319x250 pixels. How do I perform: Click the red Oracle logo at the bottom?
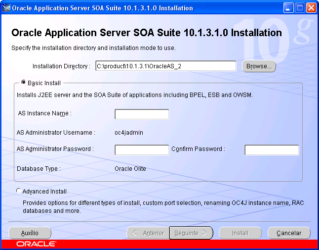click(x=36, y=244)
